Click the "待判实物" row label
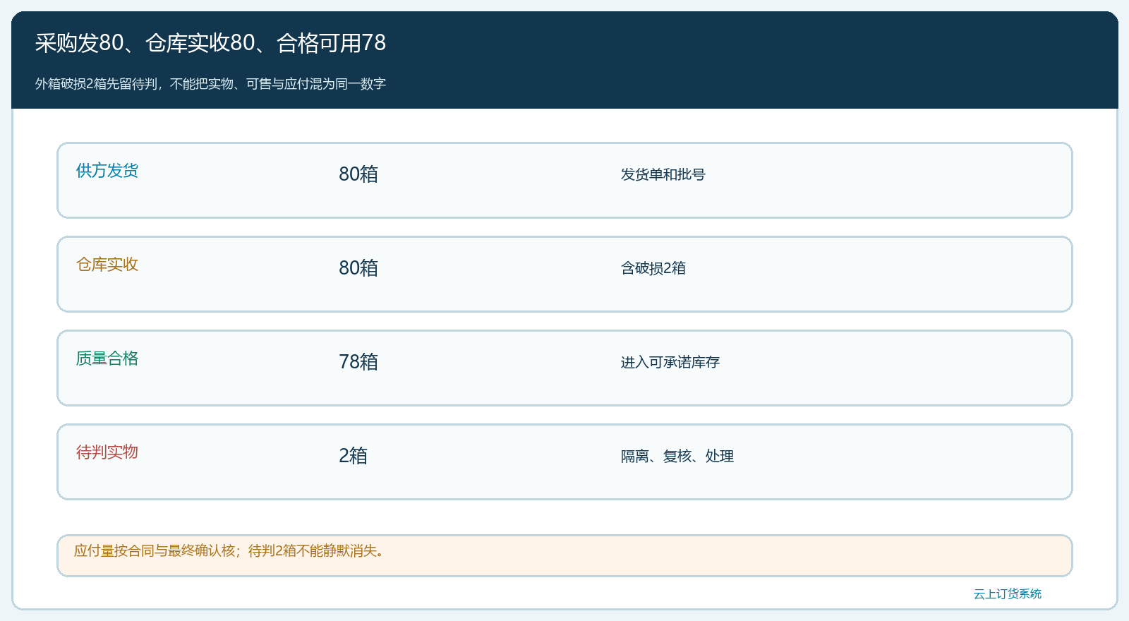This screenshot has width=1129, height=621. pyautogui.click(x=107, y=452)
